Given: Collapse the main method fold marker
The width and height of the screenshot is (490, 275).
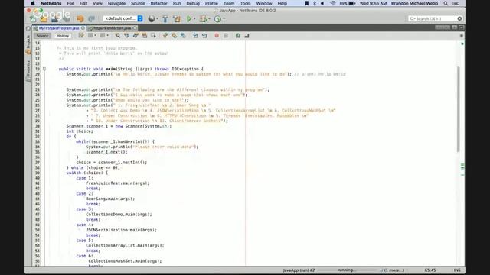Looking at the screenshot, I should pyautogui.click(x=44, y=69).
